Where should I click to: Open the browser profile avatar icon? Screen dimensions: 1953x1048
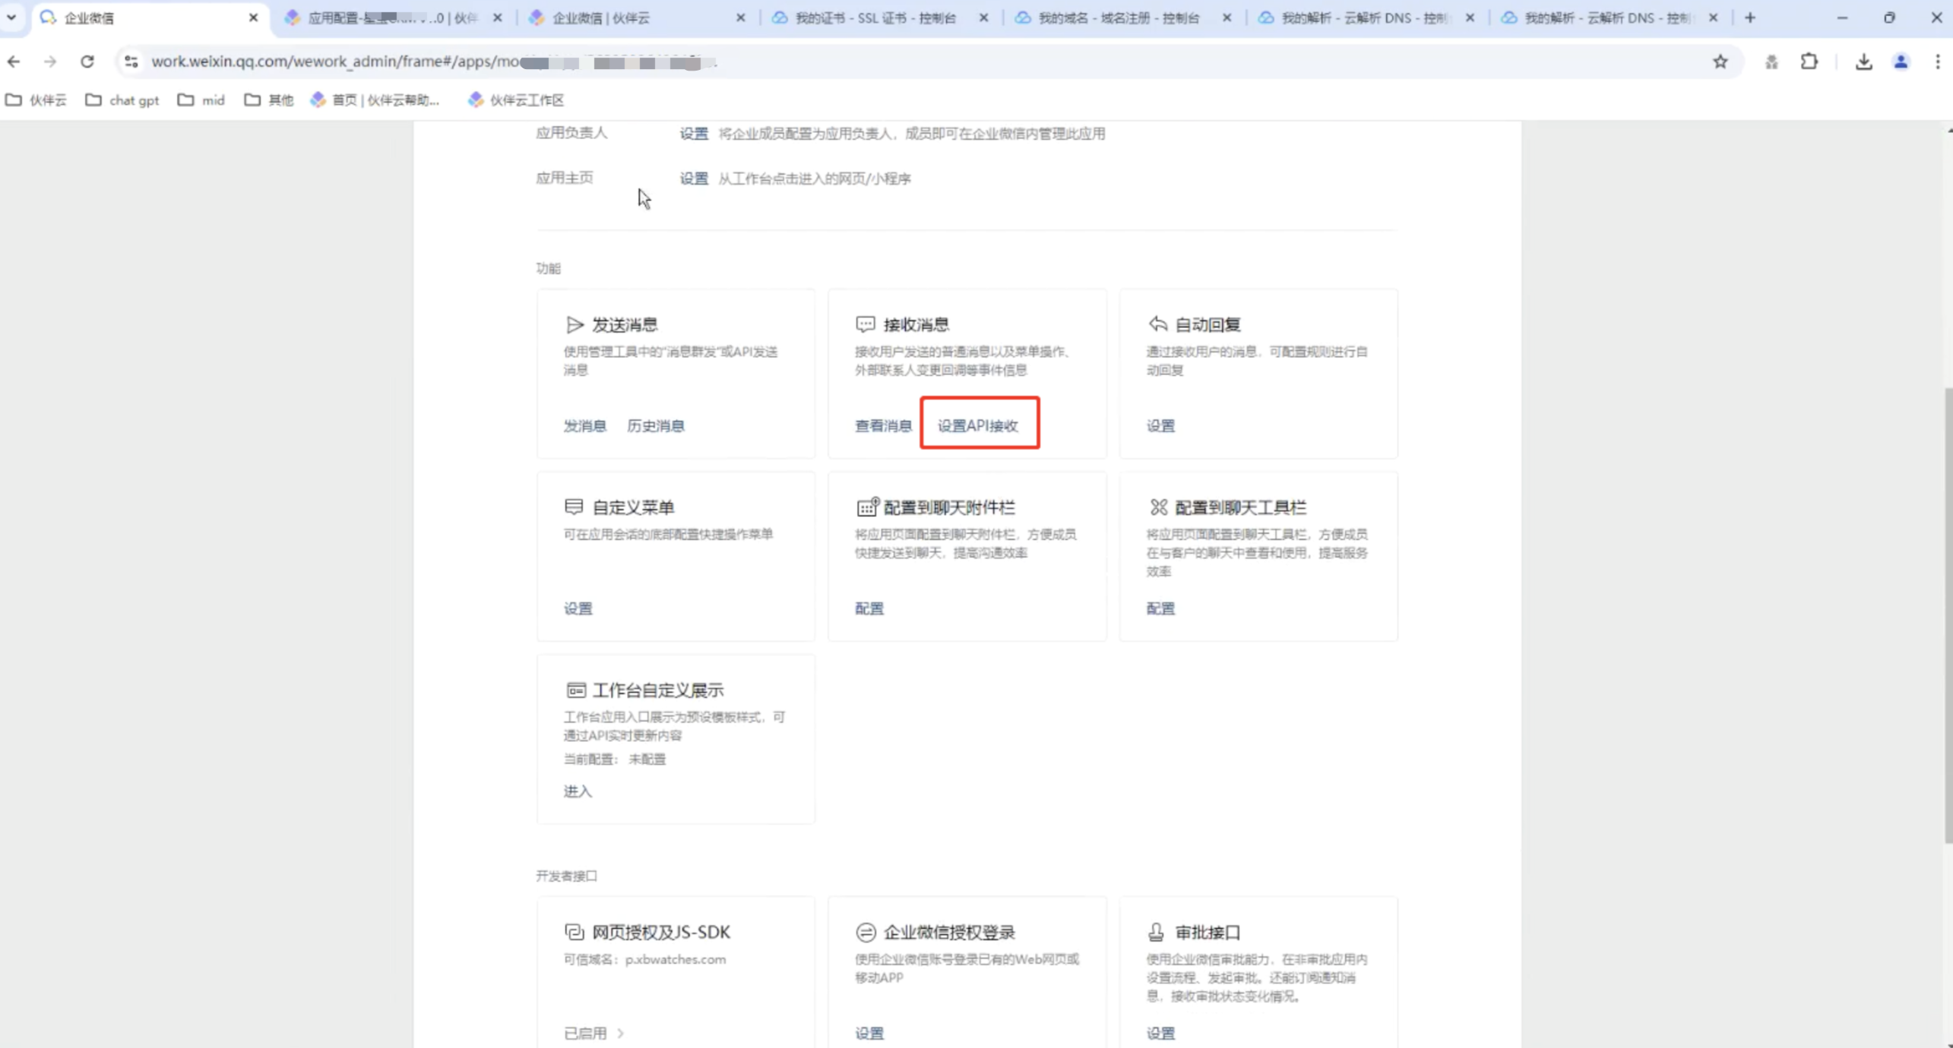point(1901,62)
